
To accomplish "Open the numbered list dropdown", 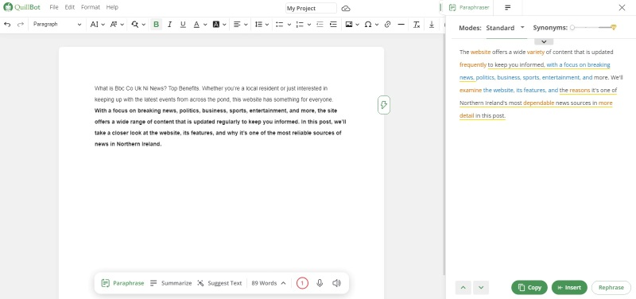I will [304, 25].
